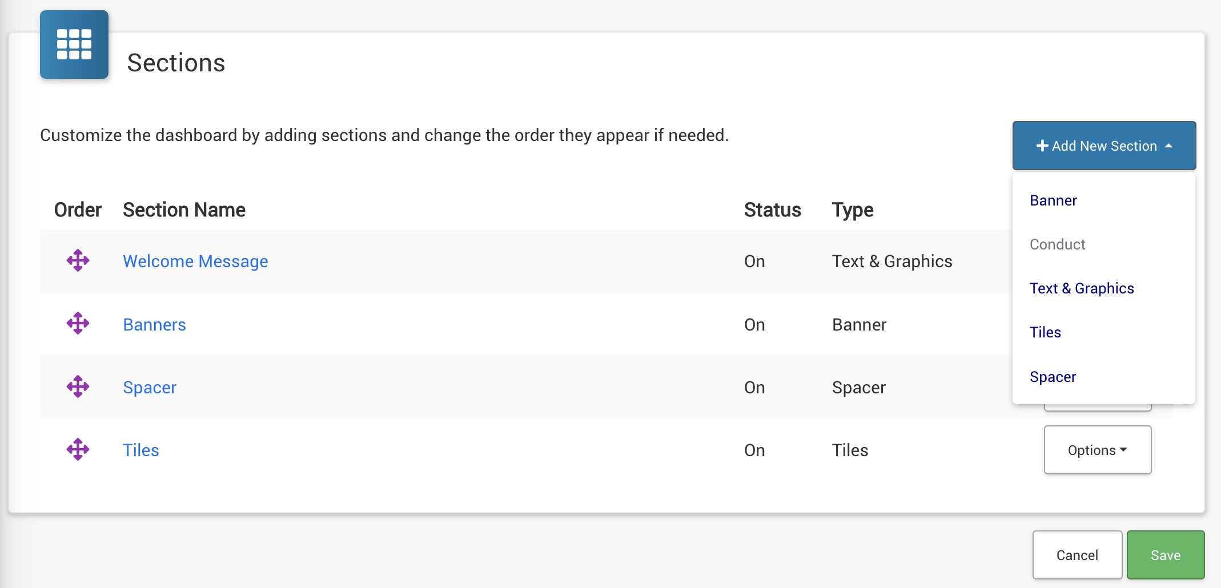Select Conduct in the section type menu

[1057, 244]
